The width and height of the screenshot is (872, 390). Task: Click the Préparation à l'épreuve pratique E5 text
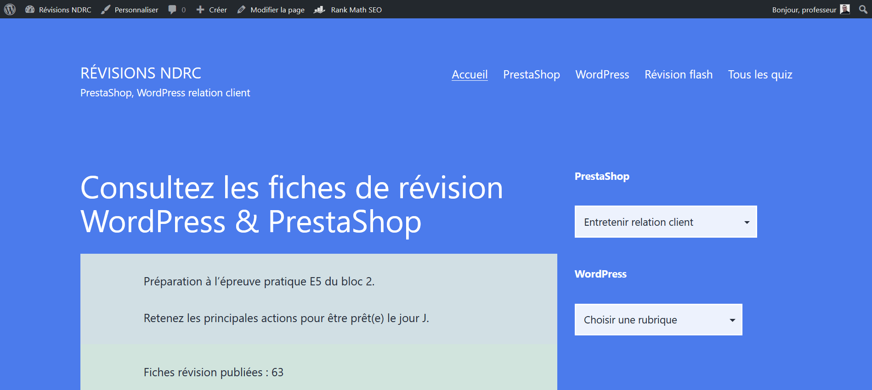click(x=259, y=281)
